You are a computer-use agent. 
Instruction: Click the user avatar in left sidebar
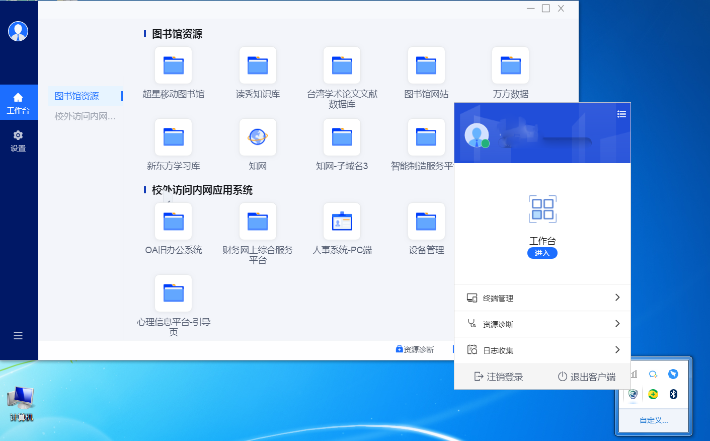tap(18, 31)
